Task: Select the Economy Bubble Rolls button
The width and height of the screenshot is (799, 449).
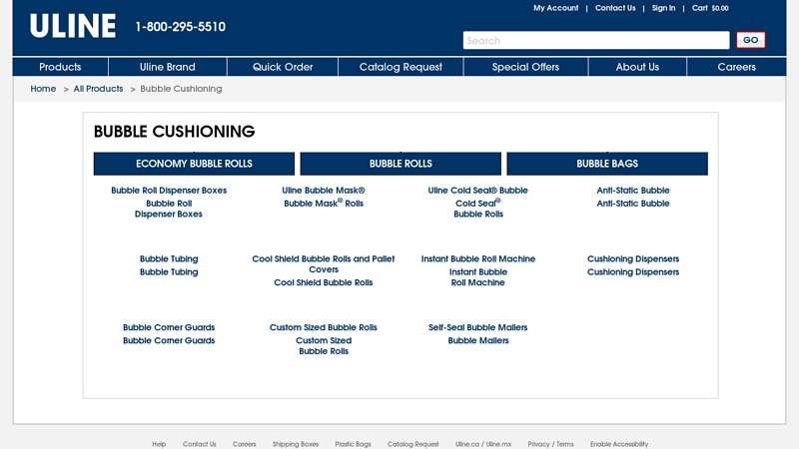Action: [x=194, y=164]
